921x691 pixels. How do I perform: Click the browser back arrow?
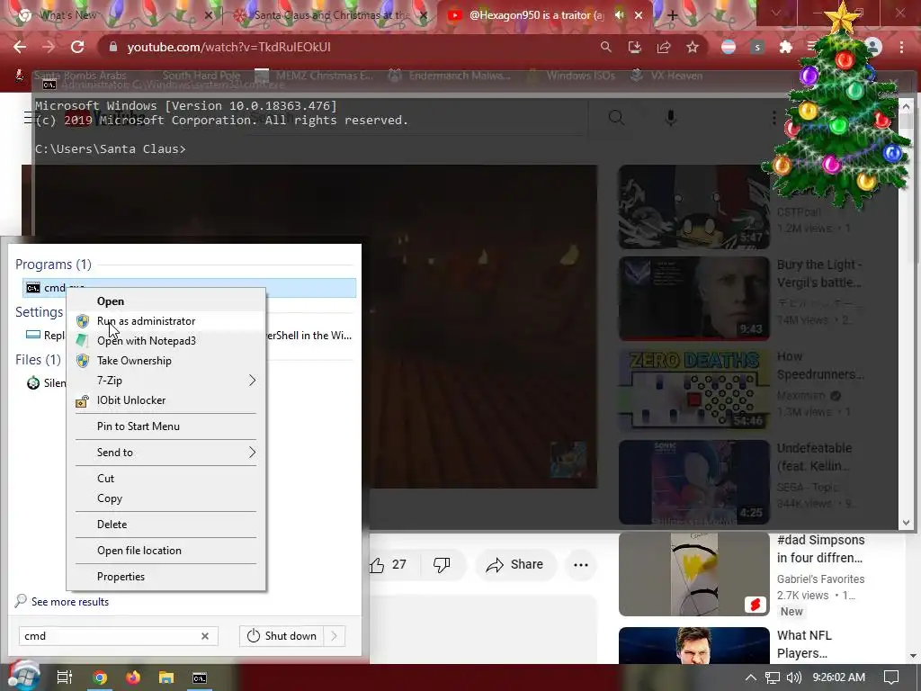point(20,47)
